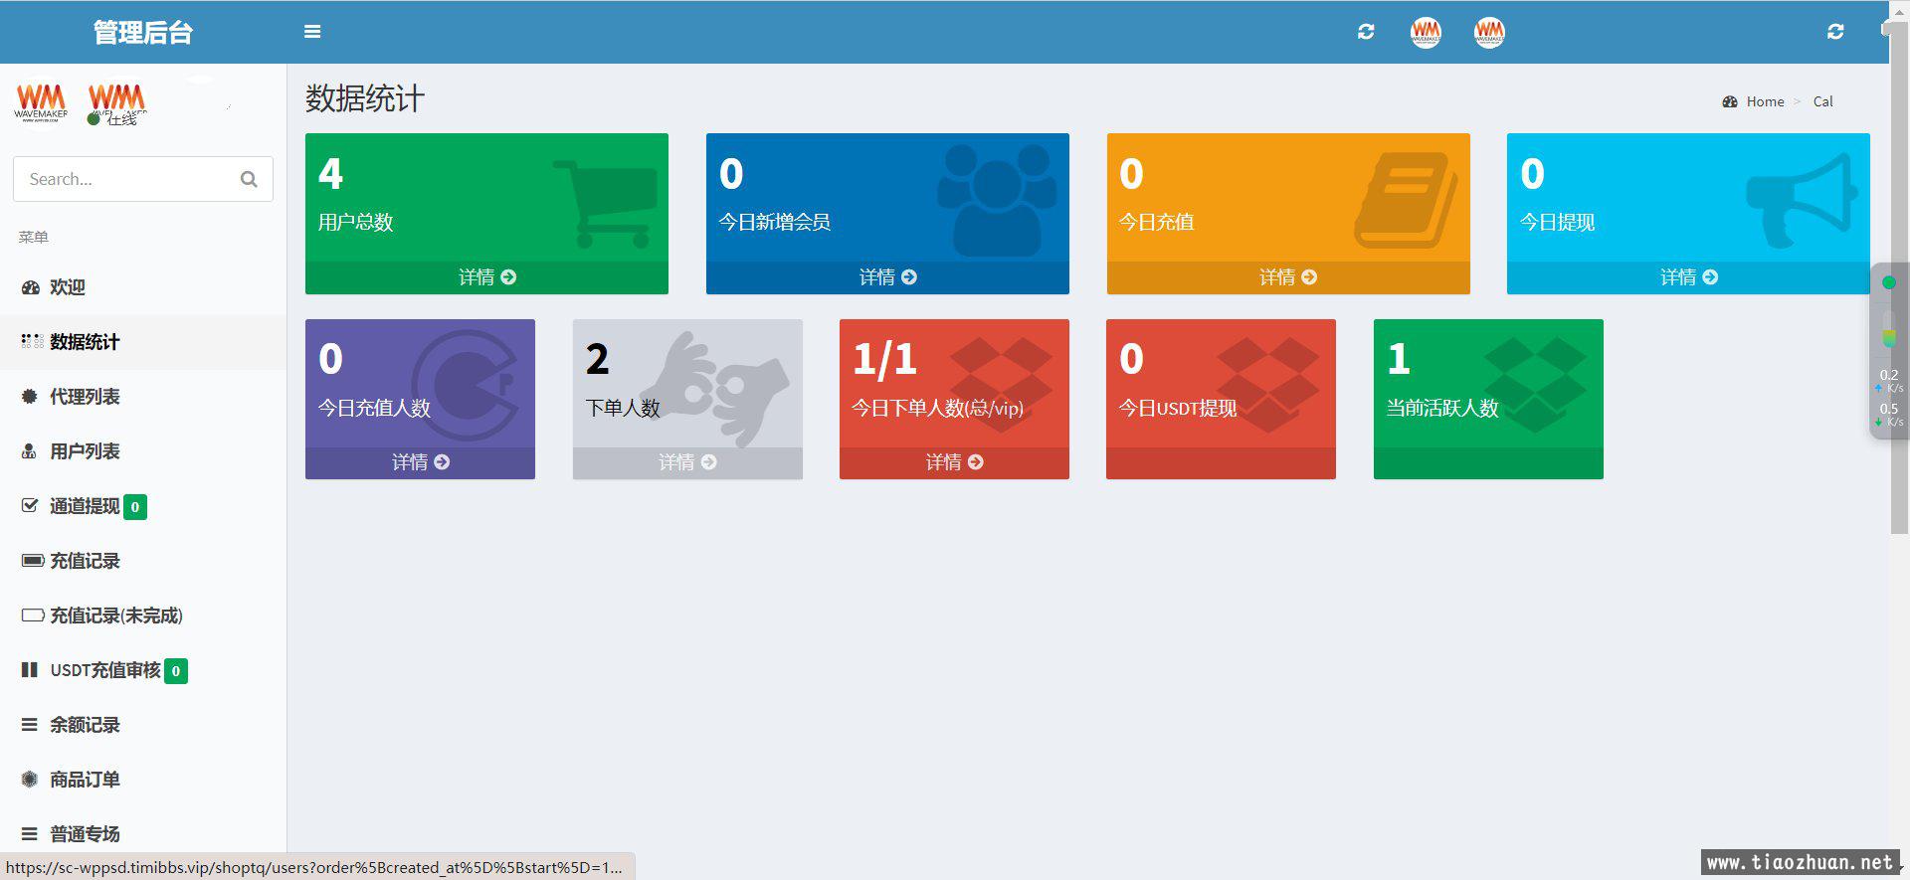1910x880 pixels.
Task: Click the 1/1 value on red card
Action: pyautogui.click(x=884, y=359)
